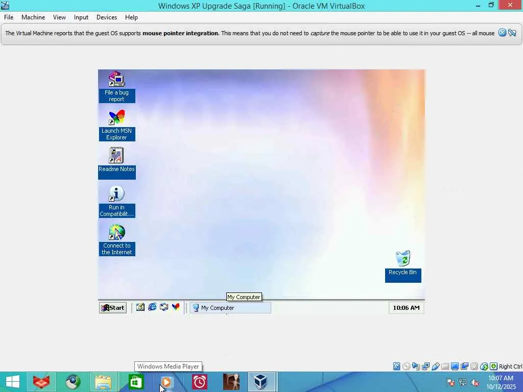Click the VirtualBox title bar app icon

5,5
